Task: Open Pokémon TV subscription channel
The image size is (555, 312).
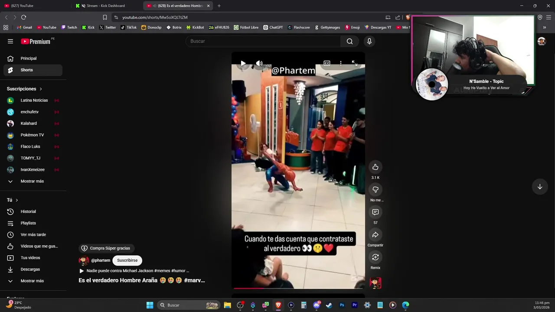Action: 33,135
